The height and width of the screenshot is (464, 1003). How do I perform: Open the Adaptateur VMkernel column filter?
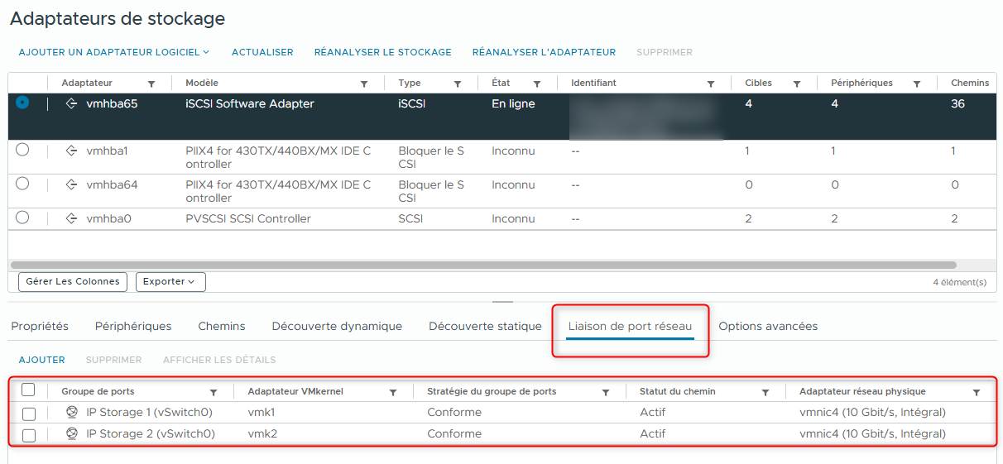click(x=393, y=392)
